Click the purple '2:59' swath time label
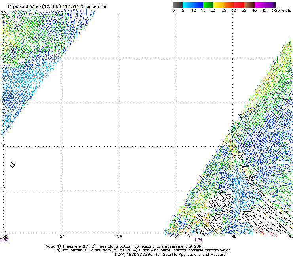 pyautogui.click(x=4, y=240)
